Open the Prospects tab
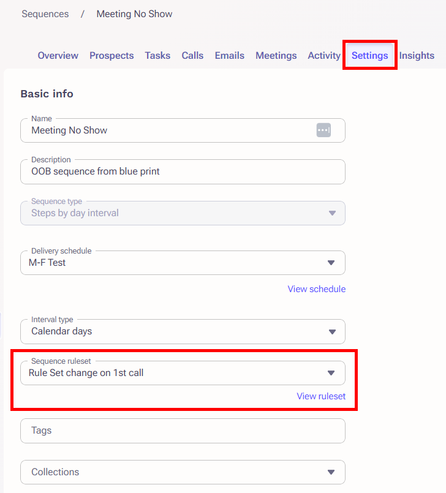 112,55
